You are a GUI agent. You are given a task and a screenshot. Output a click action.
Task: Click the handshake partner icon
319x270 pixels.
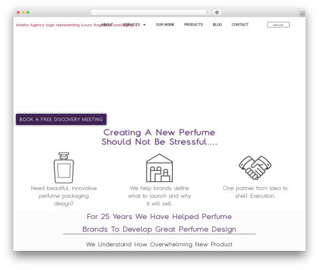[255, 168]
